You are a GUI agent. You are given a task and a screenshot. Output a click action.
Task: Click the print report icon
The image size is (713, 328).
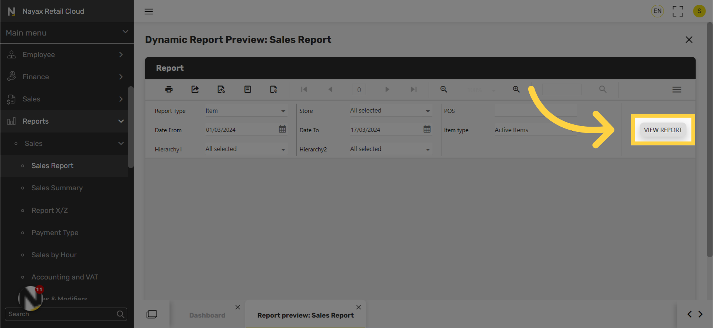[x=169, y=89]
